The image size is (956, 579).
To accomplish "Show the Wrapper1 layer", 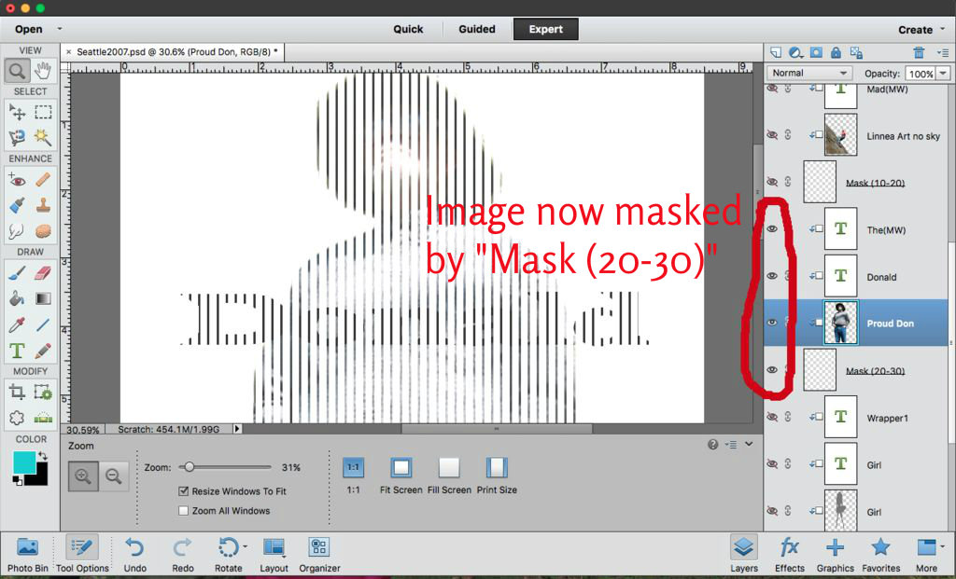I will [772, 417].
